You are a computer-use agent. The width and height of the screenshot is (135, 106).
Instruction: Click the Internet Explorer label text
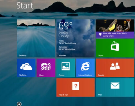tap(85, 75)
